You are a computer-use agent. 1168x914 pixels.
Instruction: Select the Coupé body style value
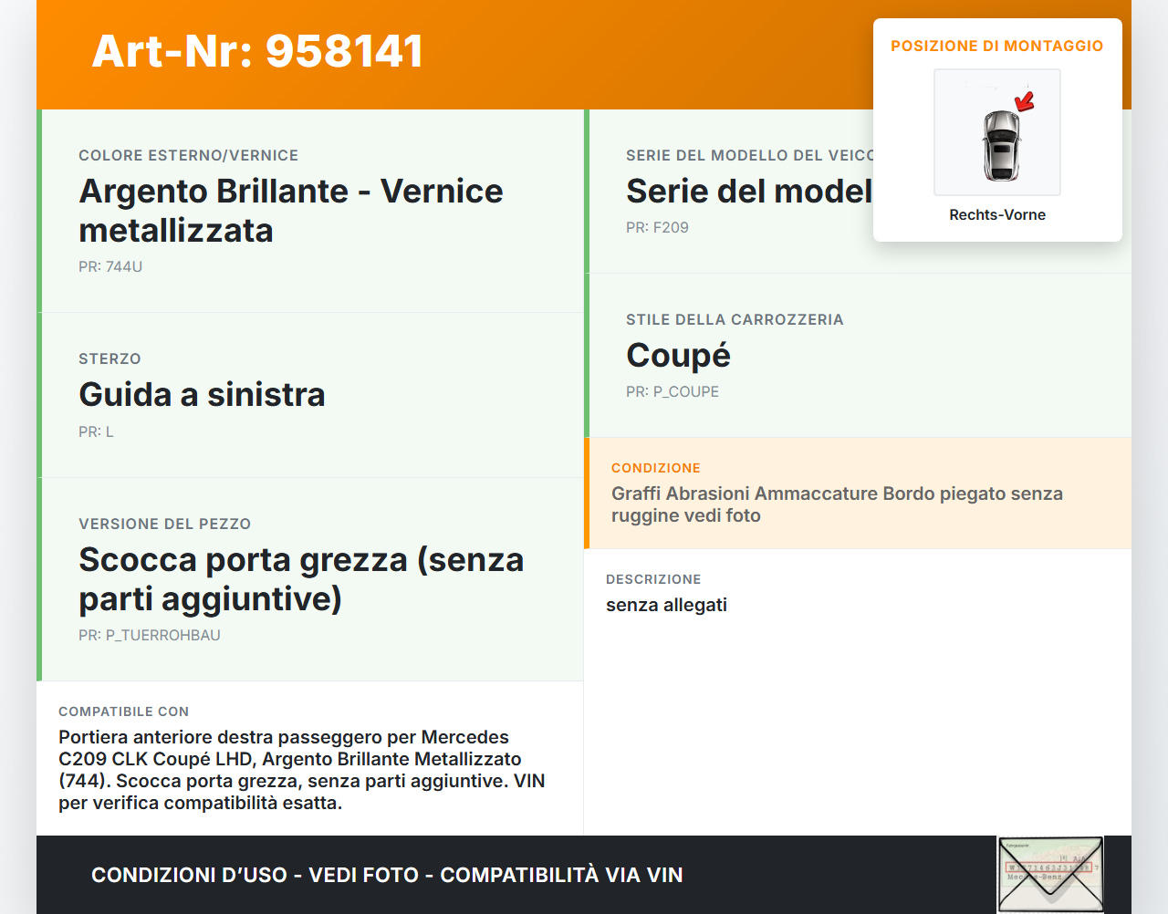(x=678, y=355)
